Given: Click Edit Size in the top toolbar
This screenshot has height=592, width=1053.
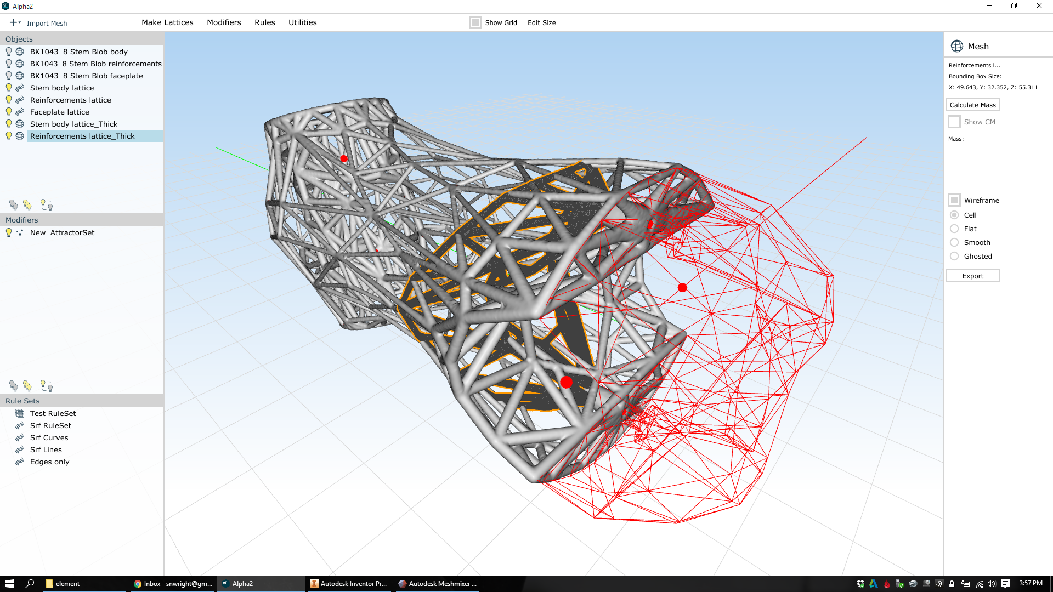Looking at the screenshot, I should click(541, 22).
